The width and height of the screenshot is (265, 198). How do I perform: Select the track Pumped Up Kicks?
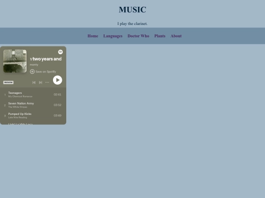point(20,114)
